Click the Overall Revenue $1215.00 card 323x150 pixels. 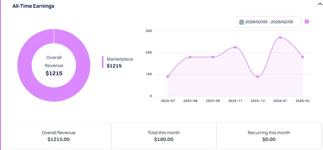(x=58, y=136)
